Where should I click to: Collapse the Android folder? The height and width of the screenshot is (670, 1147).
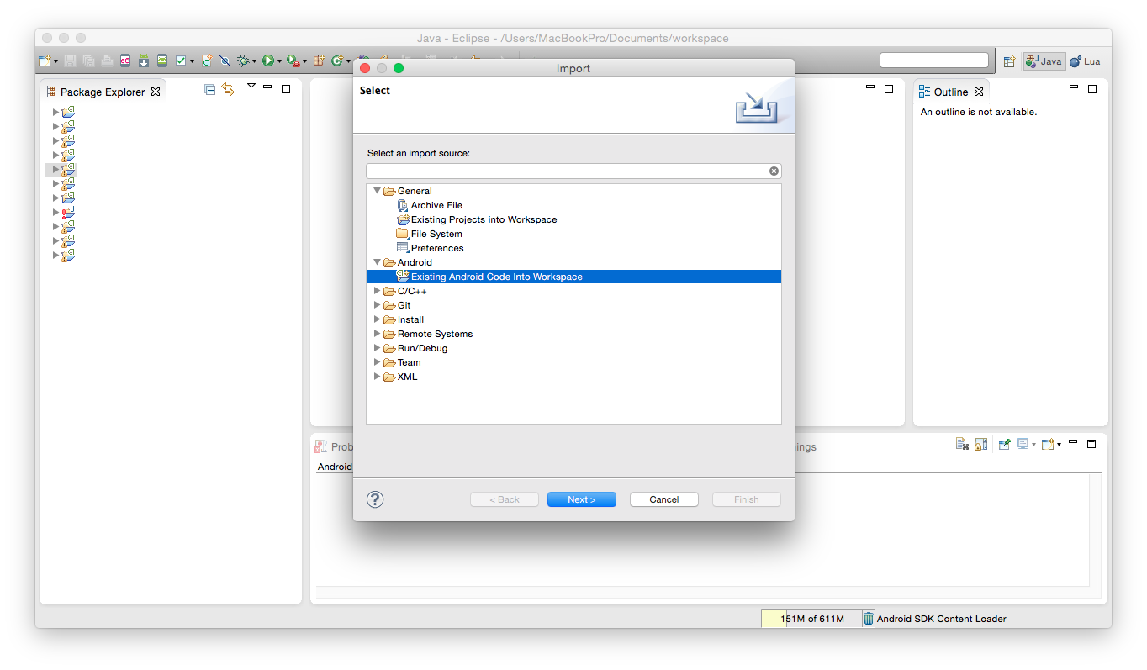(x=377, y=262)
